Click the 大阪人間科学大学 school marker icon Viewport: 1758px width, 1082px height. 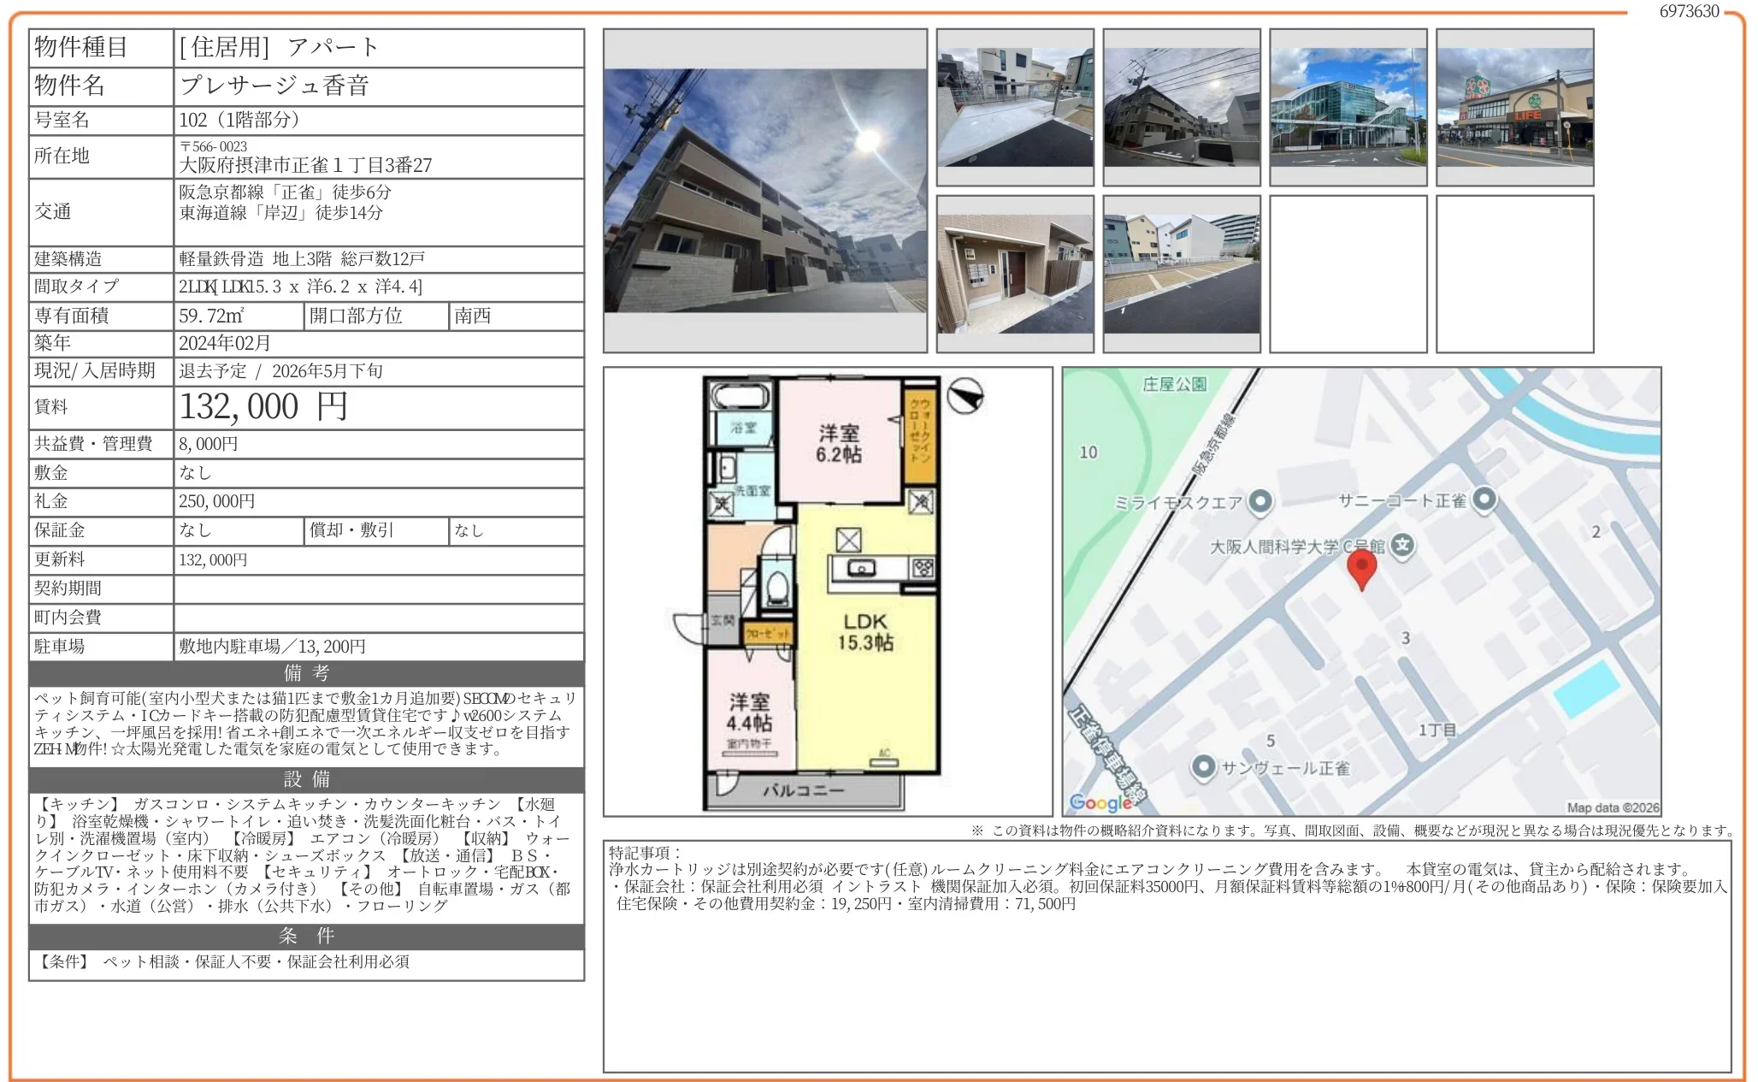click(1402, 545)
